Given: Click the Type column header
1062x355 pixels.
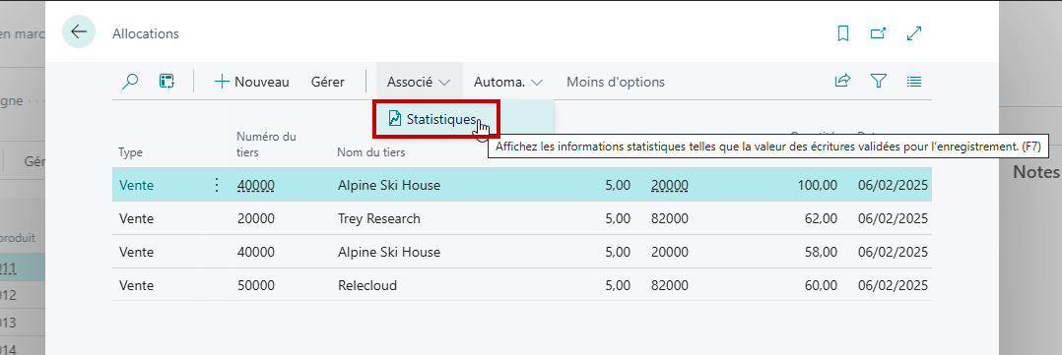Looking at the screenshot, I should pyautogui.click(x=131, y=152).
